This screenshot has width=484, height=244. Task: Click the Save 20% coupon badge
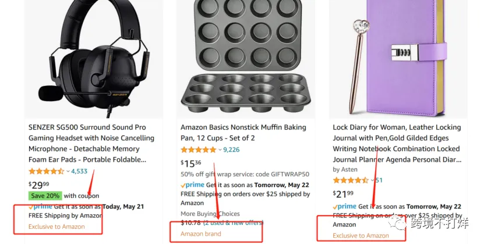45,196
